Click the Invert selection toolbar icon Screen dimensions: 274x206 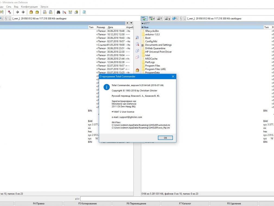click(9, 12)
